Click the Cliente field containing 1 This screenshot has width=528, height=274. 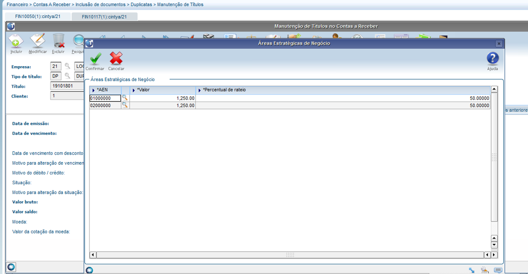pos(67,96)
